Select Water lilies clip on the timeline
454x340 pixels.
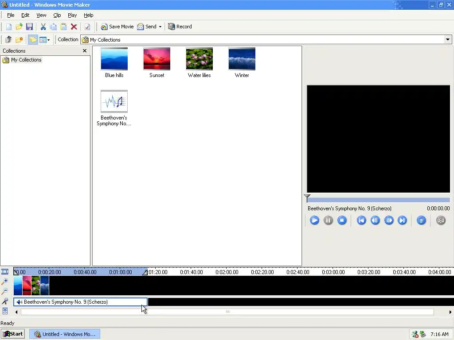(x=35, y=286)
